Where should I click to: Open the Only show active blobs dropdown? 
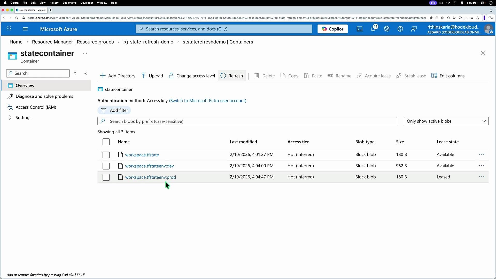pyautogui.click(x=446, y=121)
